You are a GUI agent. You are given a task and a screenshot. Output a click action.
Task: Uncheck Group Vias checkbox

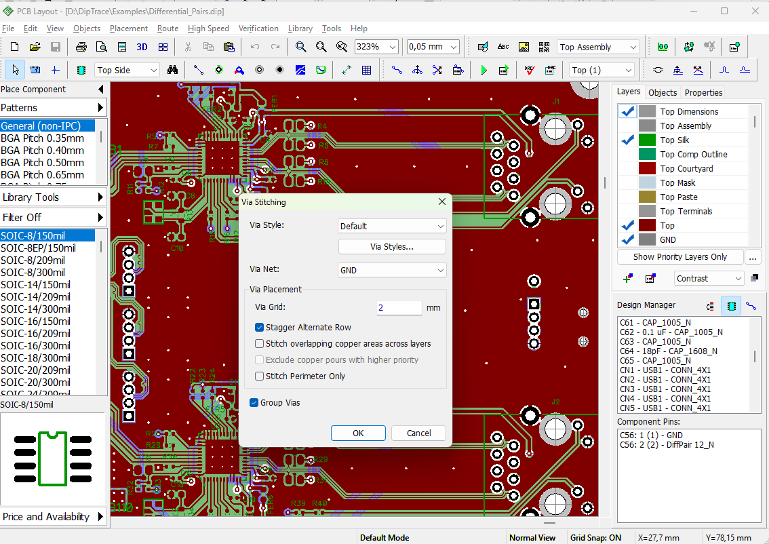point(254,403)
